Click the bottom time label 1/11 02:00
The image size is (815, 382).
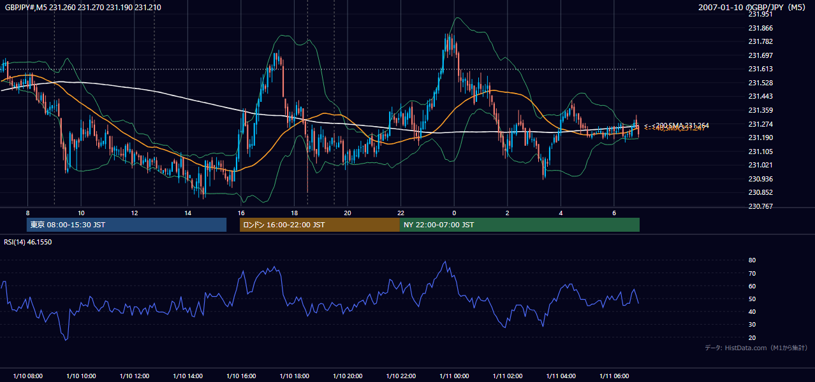(x=508, y=376)
